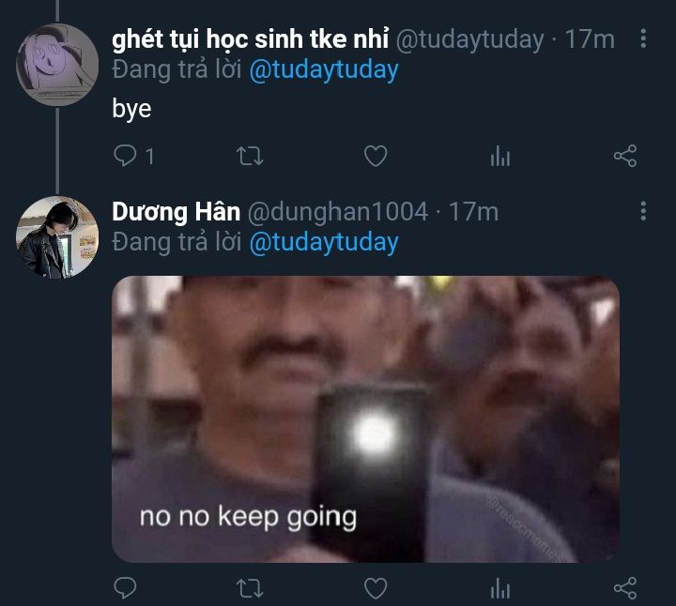The width and height of the screenshot is (676, 606).
Task: Click the @dunghan1004 handle
Action: point(338,212)
